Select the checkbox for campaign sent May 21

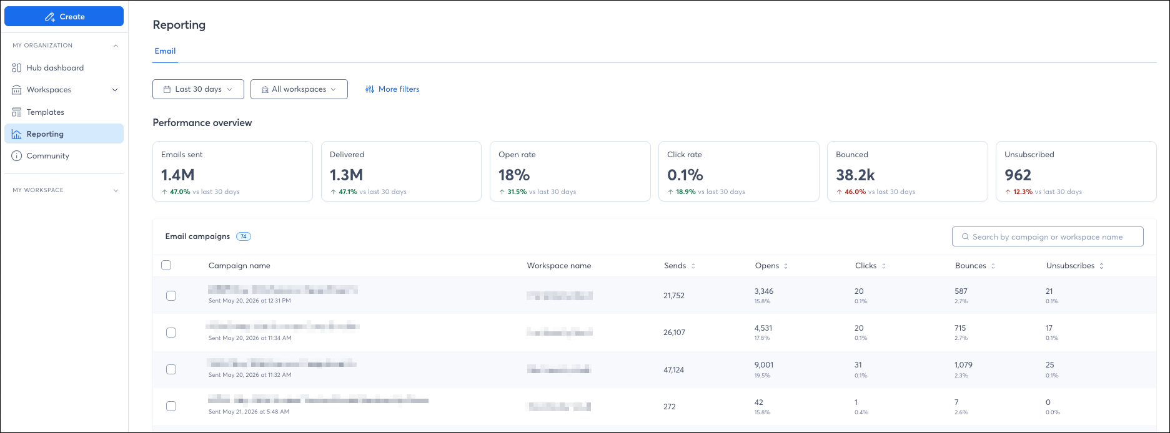point(171,406)
